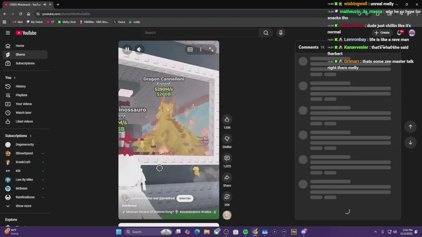This screenshot has height=237, width=422.
Task: Open History in the sidebar
Action: point(25,86)
